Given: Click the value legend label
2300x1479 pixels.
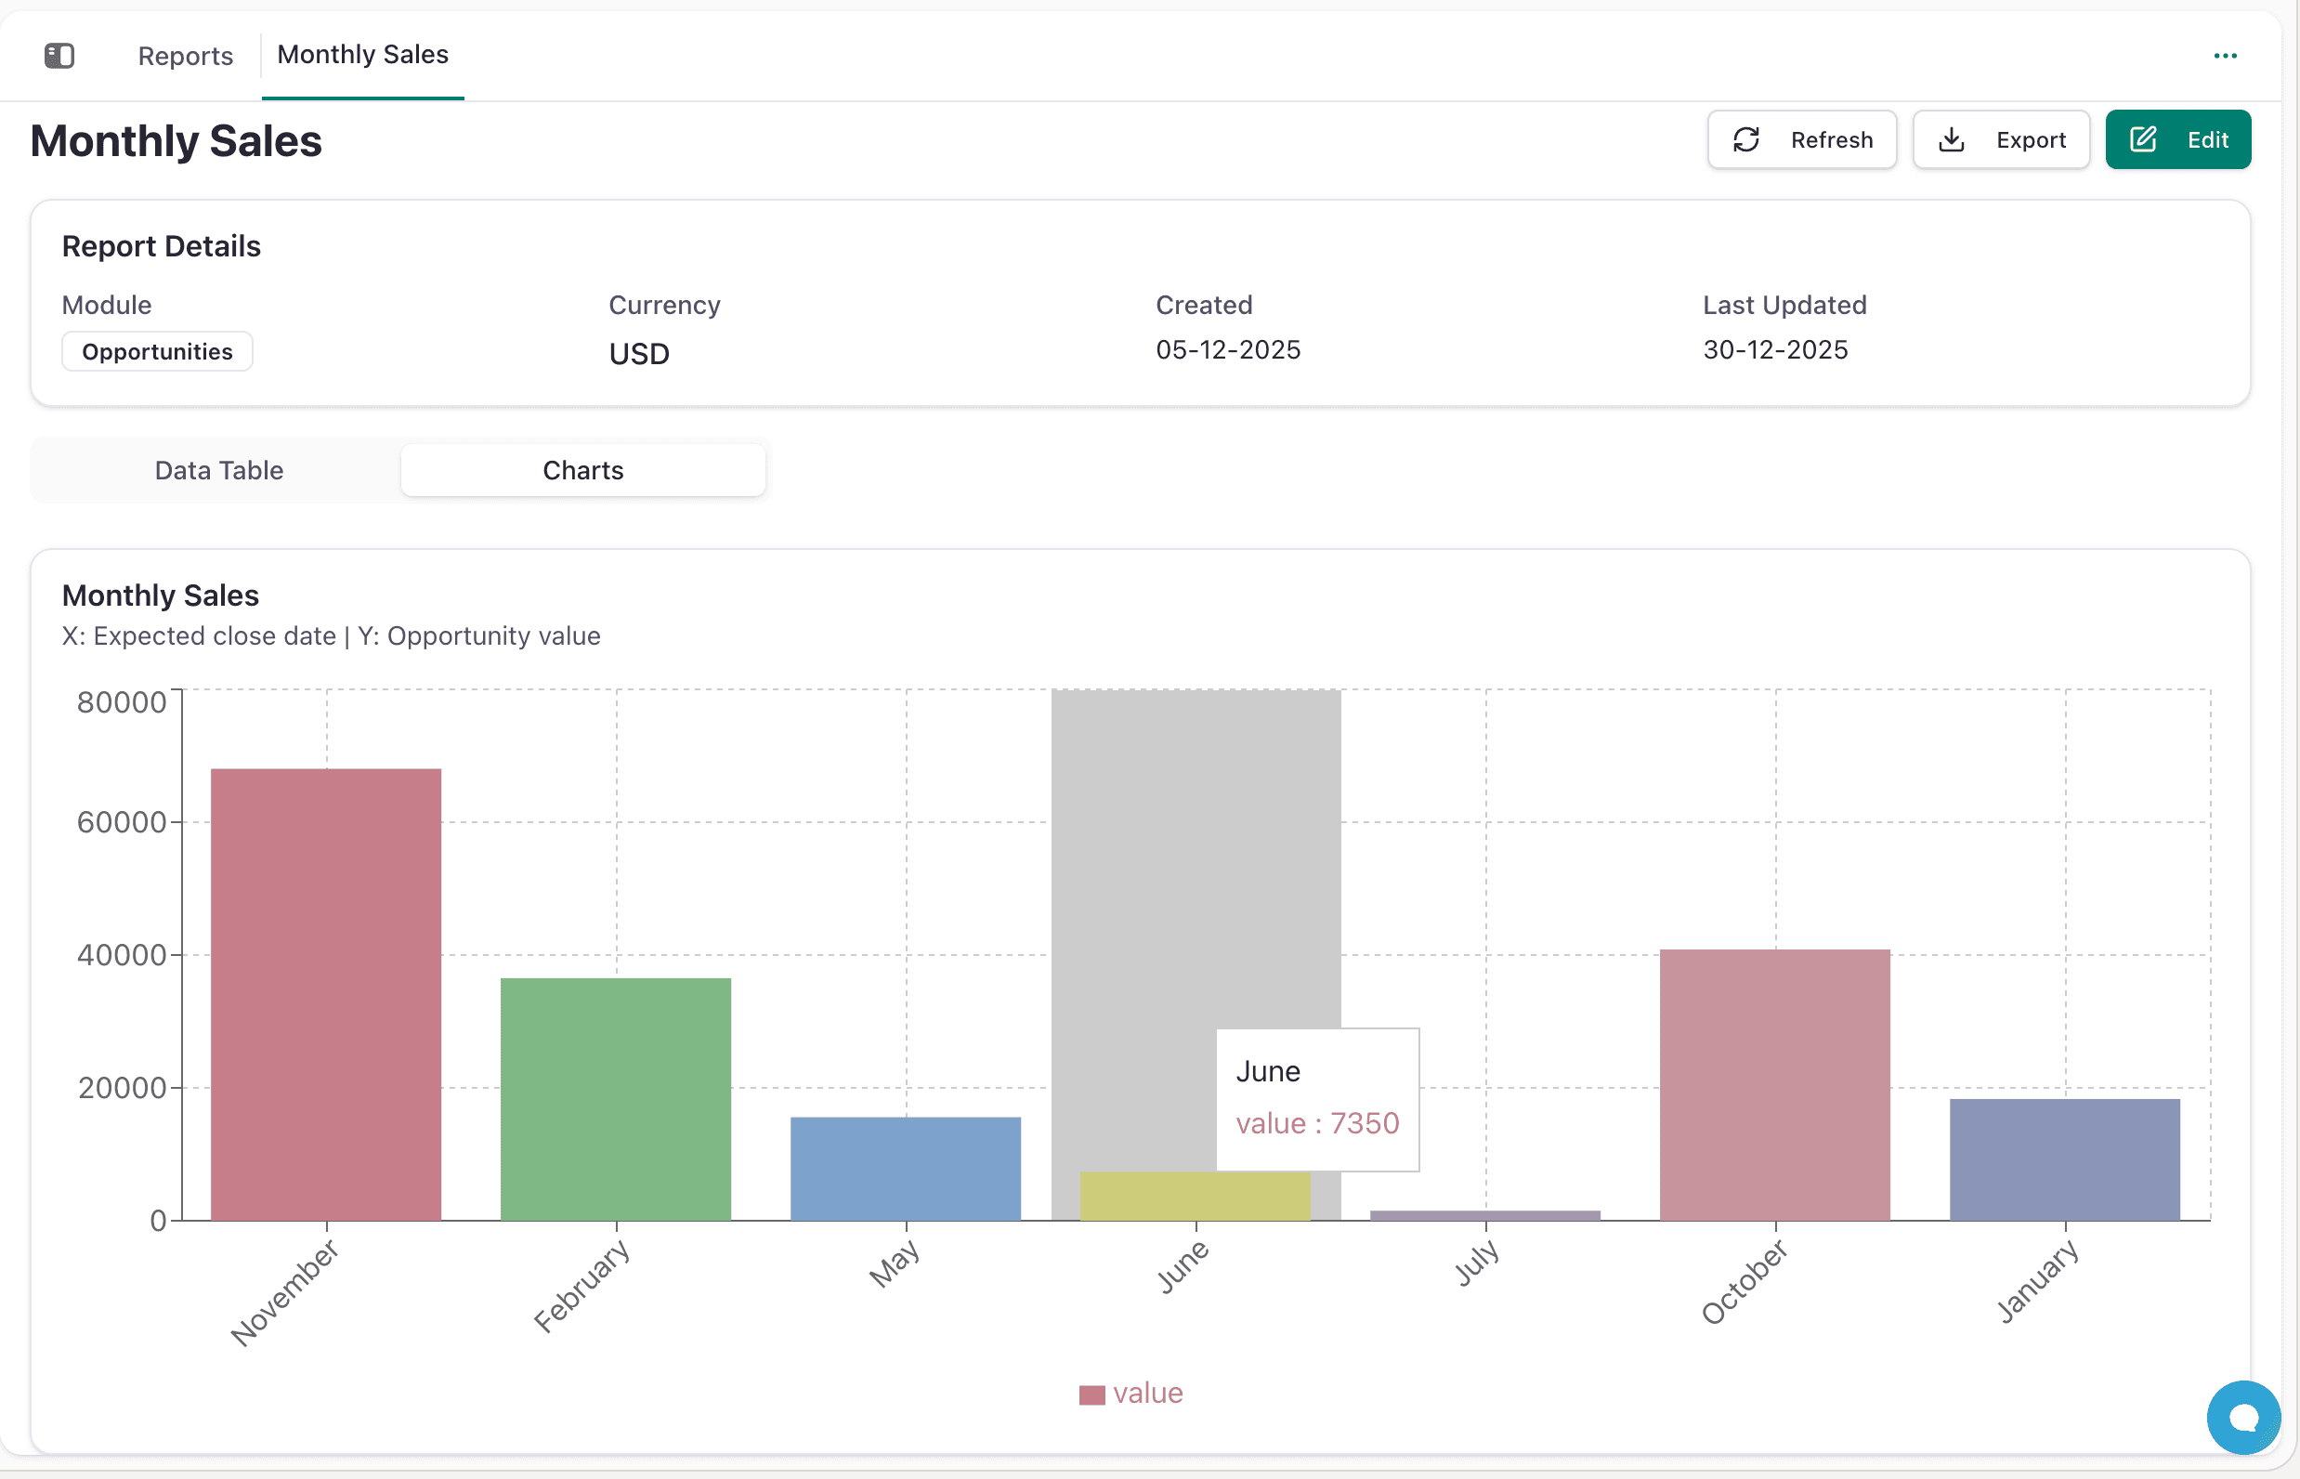Looking at the screenshot, I should pyautogui.click(x=1147, y=1393).
